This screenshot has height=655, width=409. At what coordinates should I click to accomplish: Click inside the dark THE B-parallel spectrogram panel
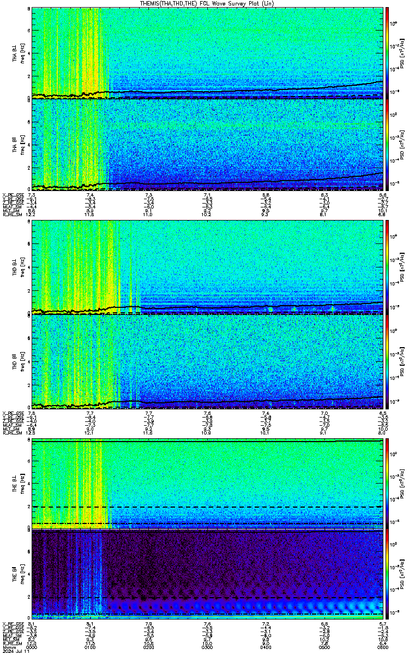coord(207,575)
